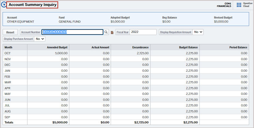This screenshot has width=254, height=128.
Task: Click the GENERAL FUND value
Action: pos(70,22)
